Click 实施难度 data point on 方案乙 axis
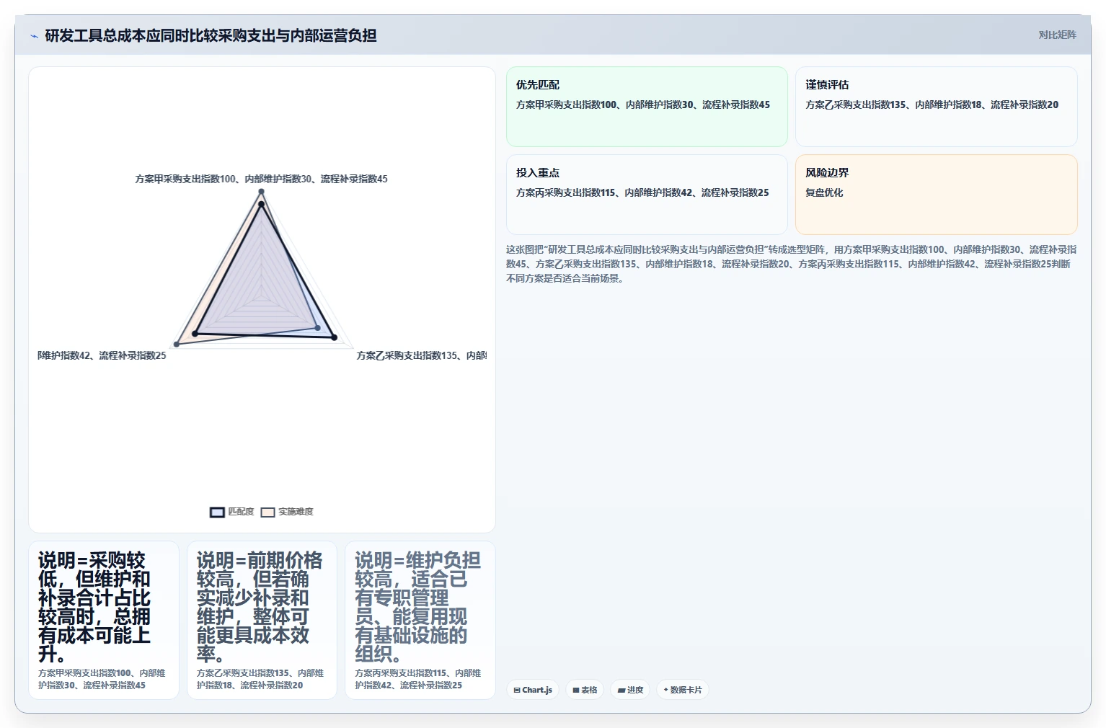1106x728 pixels. pyautogui.click(x=318, y=328)
